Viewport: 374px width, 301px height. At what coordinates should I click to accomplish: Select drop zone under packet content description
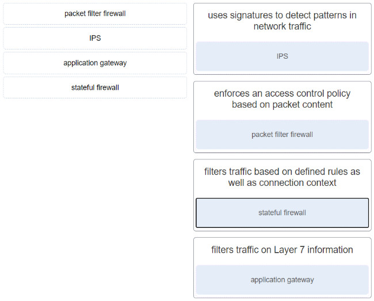(x=282, y=135)
